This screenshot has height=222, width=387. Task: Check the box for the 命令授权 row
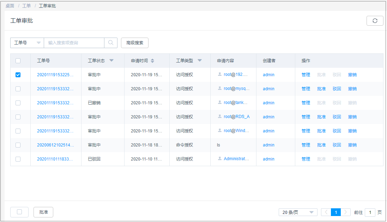point(18,145)
